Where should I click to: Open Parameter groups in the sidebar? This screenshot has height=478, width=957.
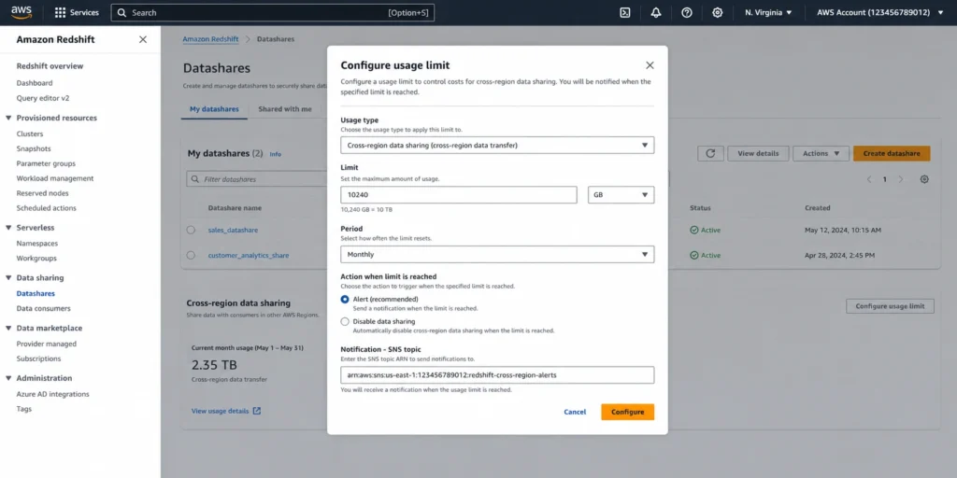[47, 163]
